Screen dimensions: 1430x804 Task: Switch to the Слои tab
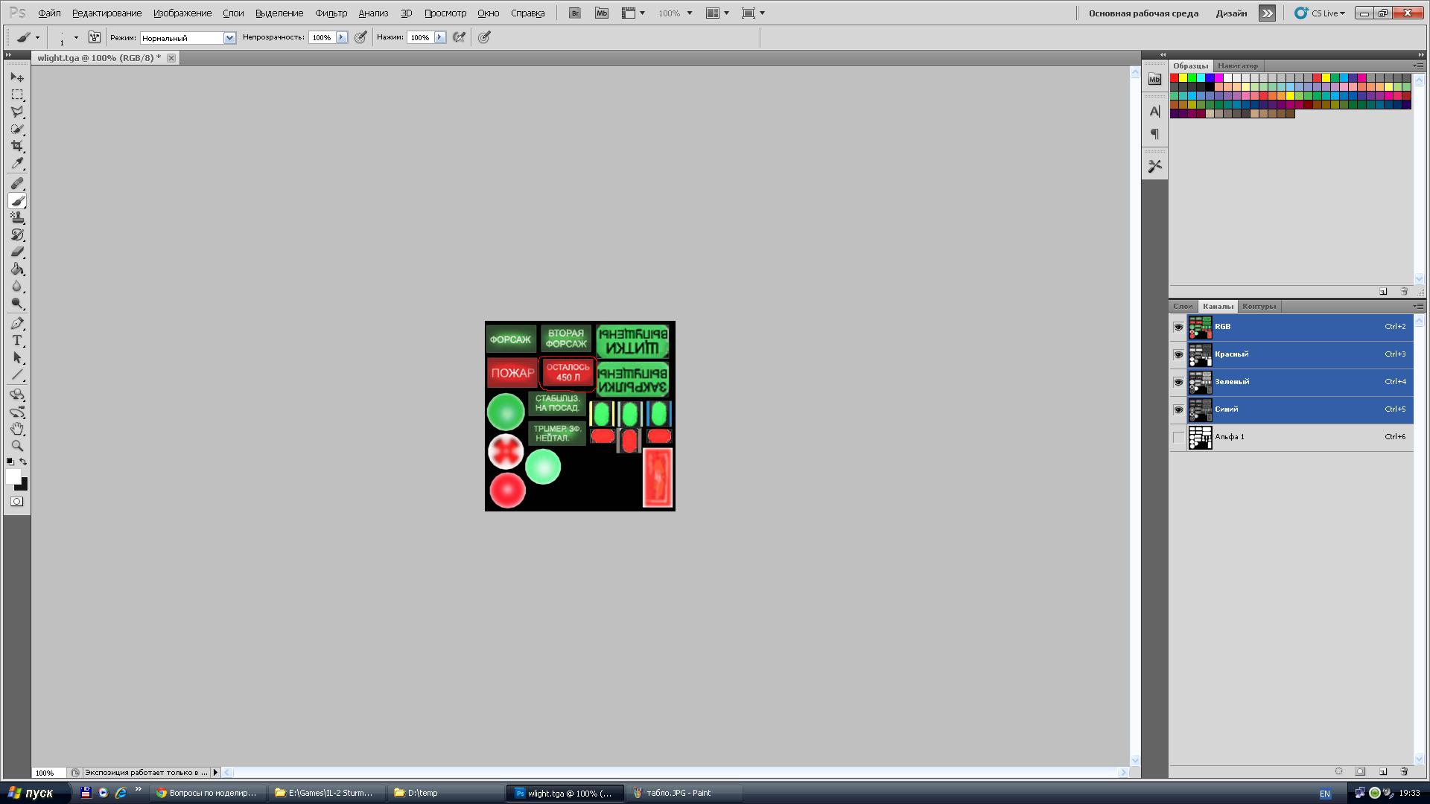click(1182, 306)
